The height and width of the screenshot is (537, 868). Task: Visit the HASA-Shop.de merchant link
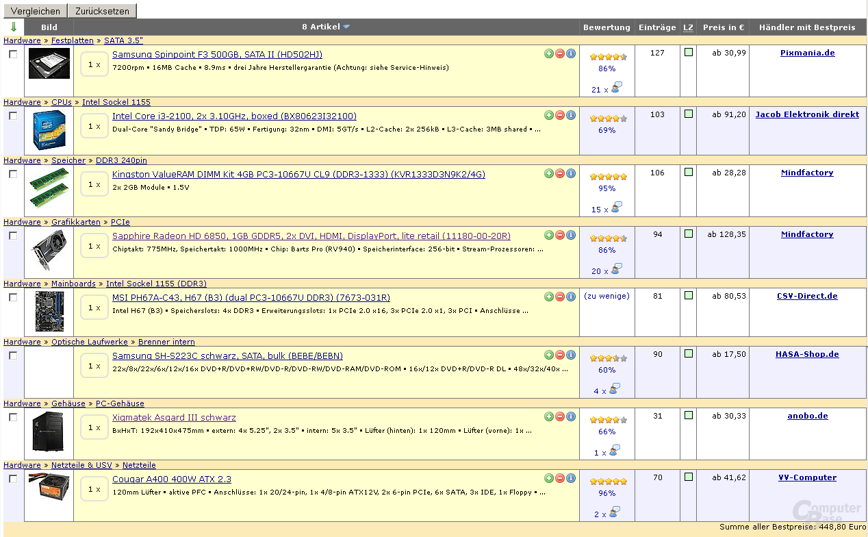[x=807, y=354]
